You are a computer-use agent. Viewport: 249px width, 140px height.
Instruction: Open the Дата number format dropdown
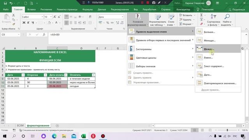[123, 17]
